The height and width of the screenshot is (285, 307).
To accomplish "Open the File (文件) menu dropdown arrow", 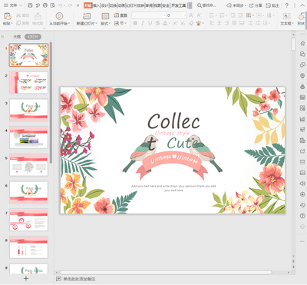I will coord(21,5).
